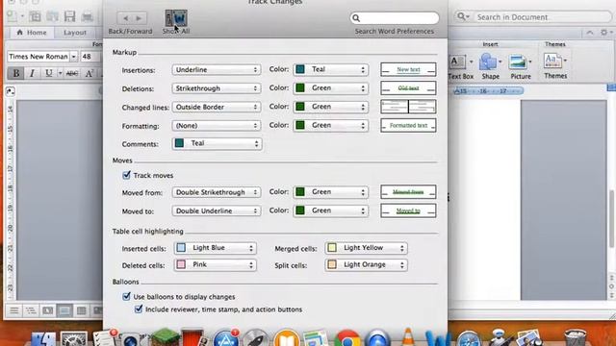Toggle Italic in Word formatting toolbar
The height and width of the screenshot is (346, 616).
click(32, 73)
